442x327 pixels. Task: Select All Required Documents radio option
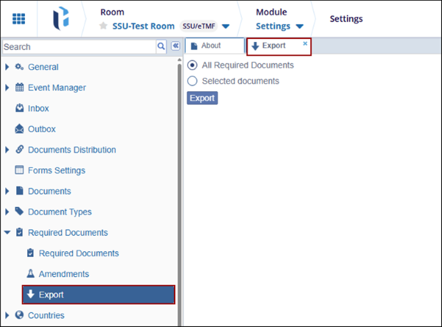(193, 65)
